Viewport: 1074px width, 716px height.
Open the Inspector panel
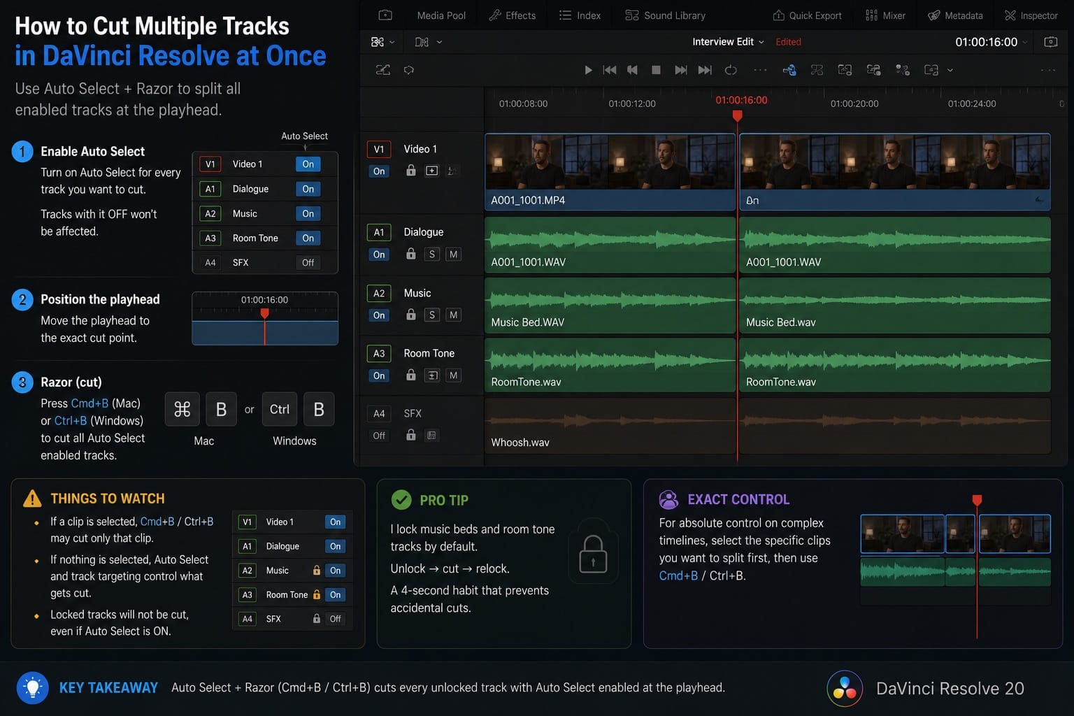[x=1031, y=15]
